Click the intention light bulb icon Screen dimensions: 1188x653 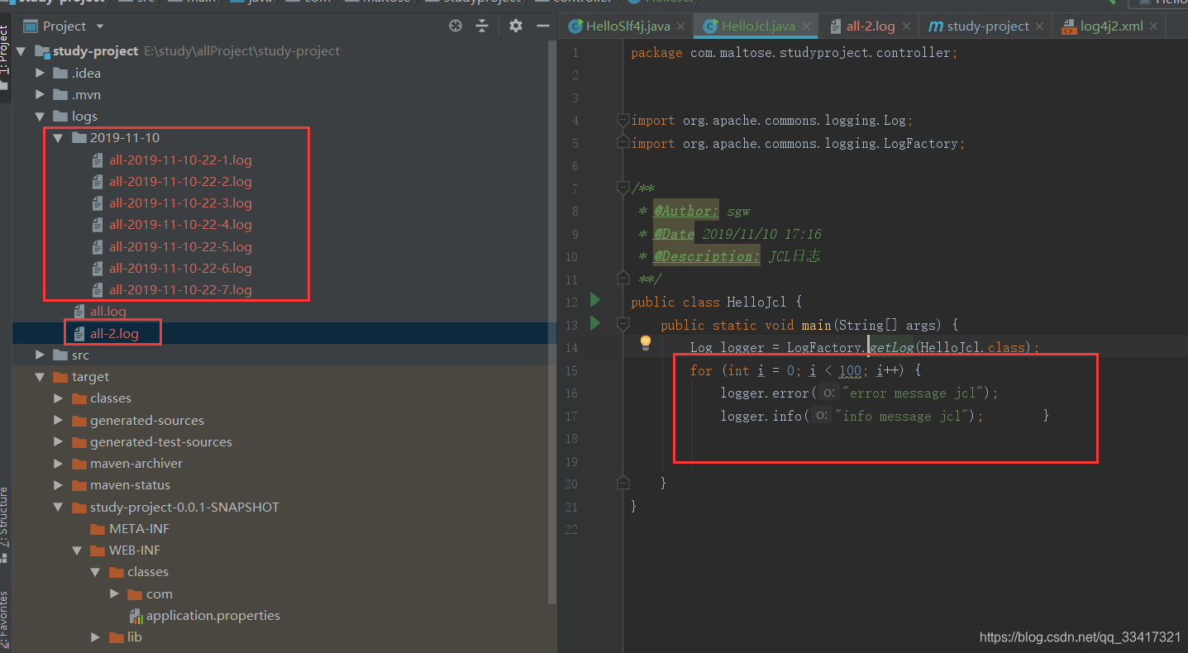click(646, 343)
